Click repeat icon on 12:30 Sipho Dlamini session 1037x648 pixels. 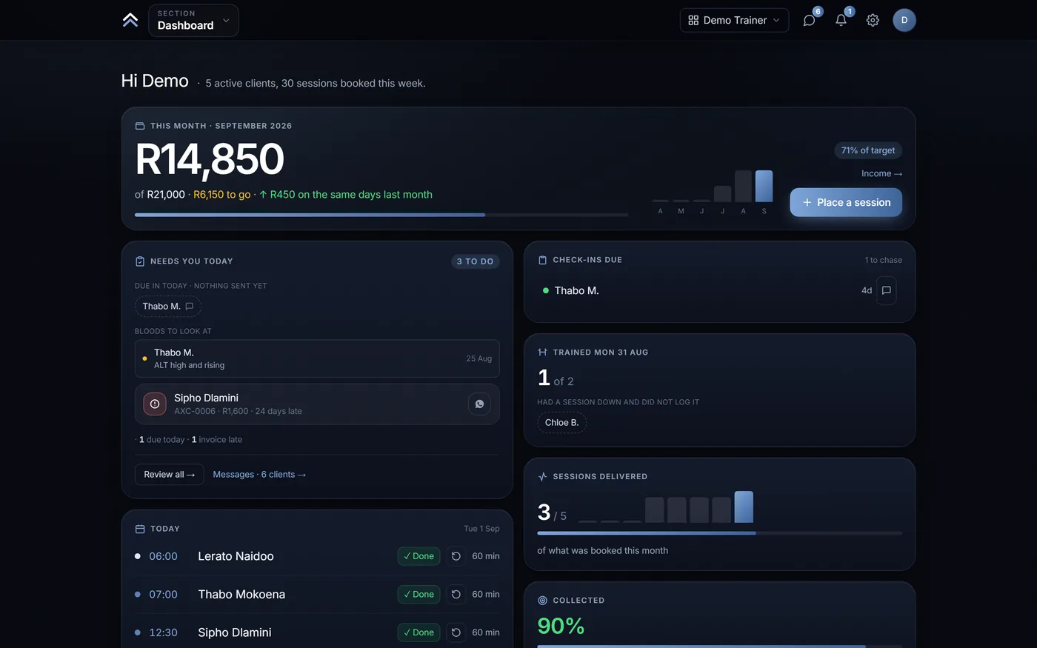pyautogui.click(x=456, y=632)
